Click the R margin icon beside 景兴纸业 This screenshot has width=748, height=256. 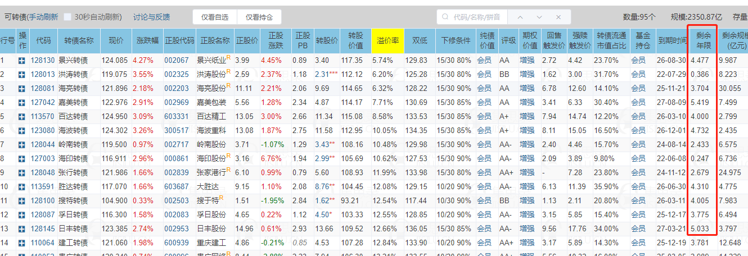[229, 57]
